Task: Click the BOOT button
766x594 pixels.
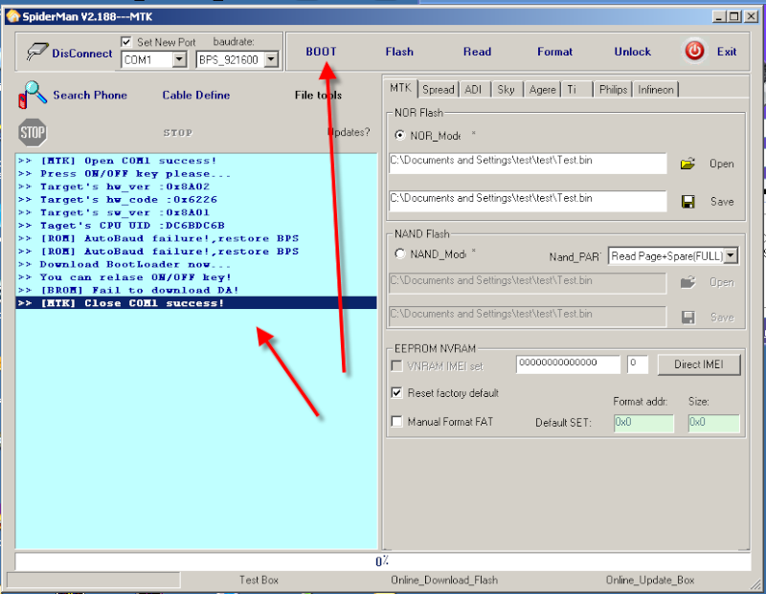Action: 321,52
